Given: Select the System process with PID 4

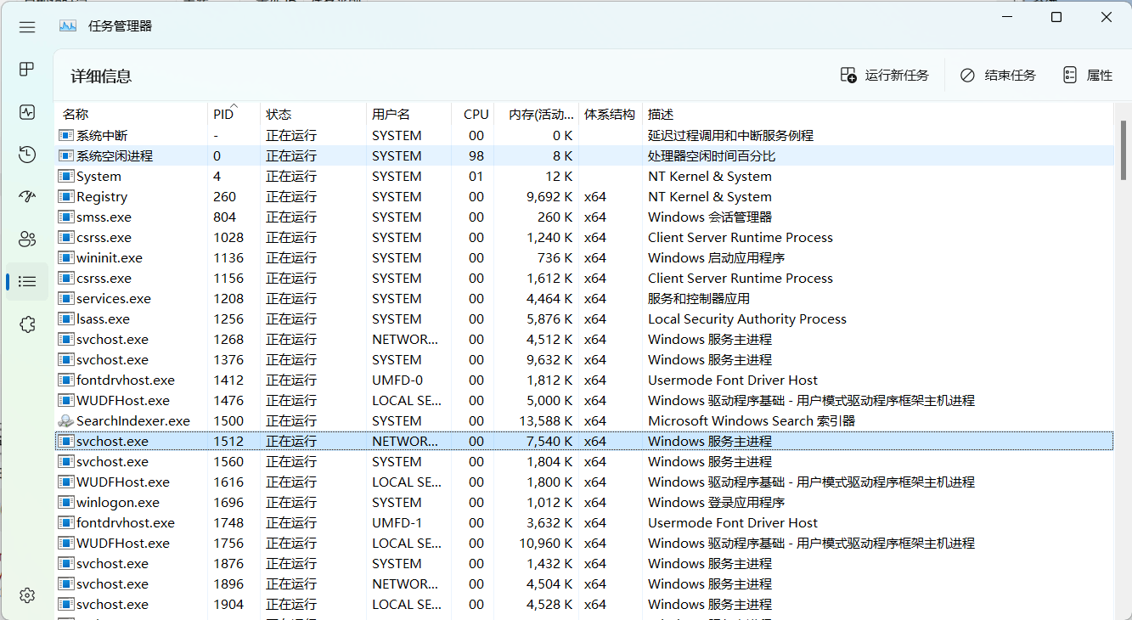Looking at the screenshot, I should click(x=584, y=177).
